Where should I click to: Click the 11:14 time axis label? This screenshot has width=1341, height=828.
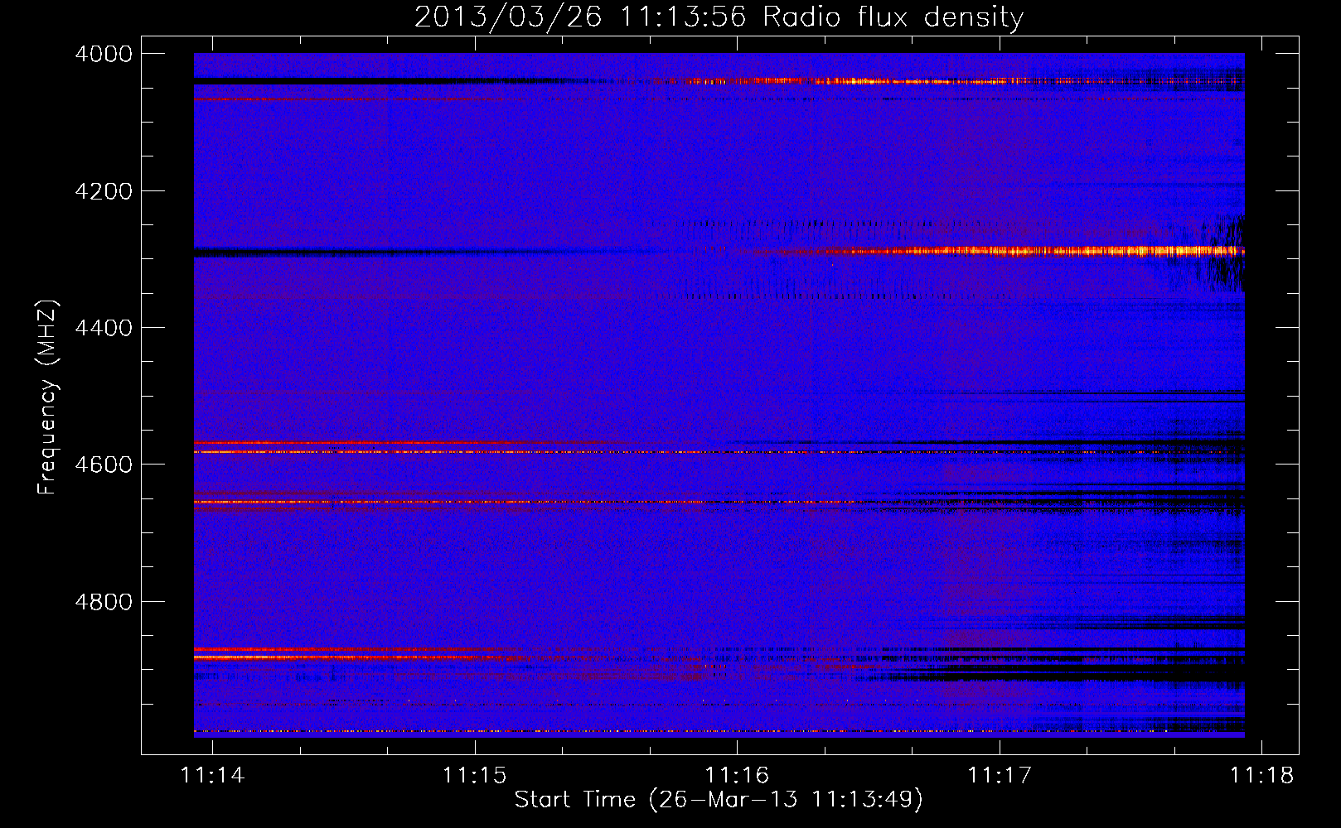(x=213, y=775)
